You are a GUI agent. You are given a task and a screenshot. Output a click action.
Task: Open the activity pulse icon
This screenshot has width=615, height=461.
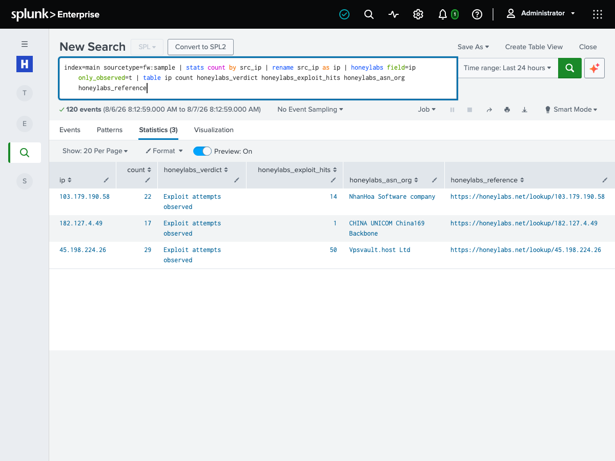pos(394,14)
